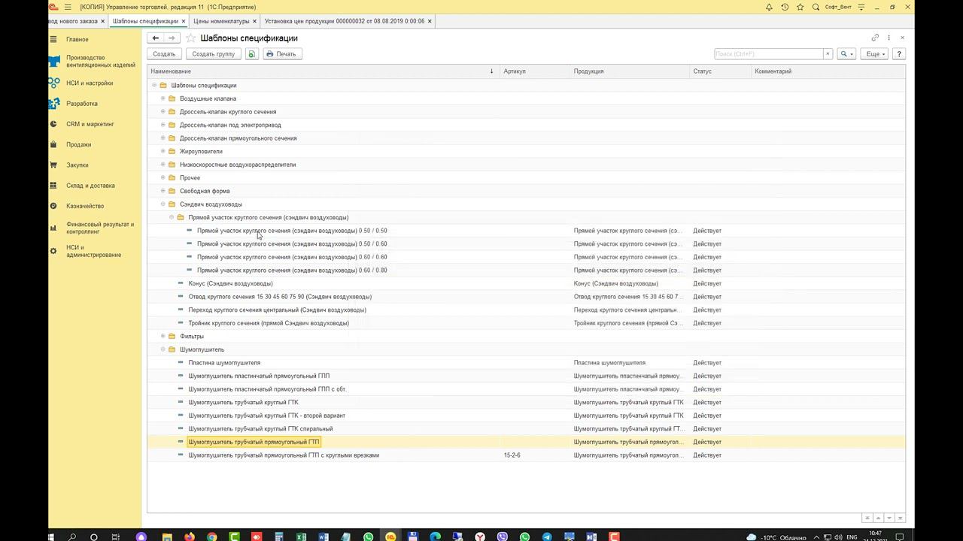This screenshot has height=541, width=963.
Task: Jump to list end with bottom arrow
Action: 900,518
